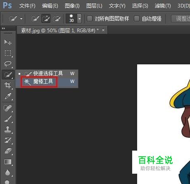Screen dimensions: 190x184
Task: Select the Crop tool
Action: [x=8, y=85]
